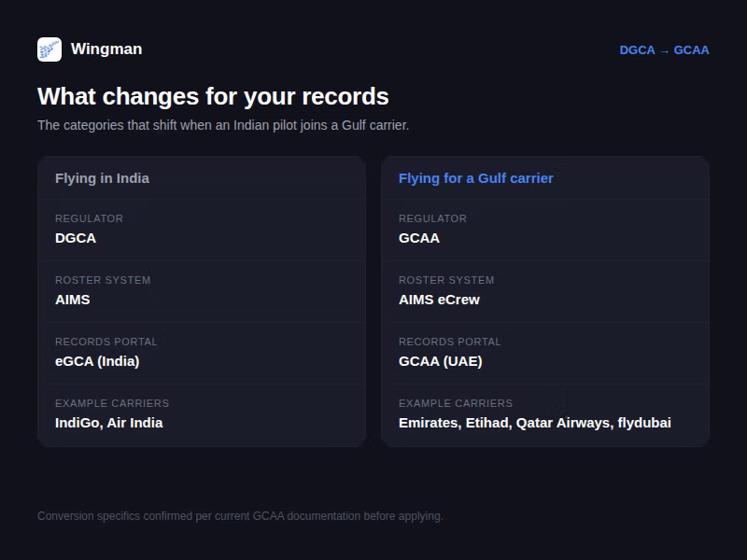
Task: Click the subtitle about Indian pilot joining Gulf carrier
Action: click(x=223, y=125)
